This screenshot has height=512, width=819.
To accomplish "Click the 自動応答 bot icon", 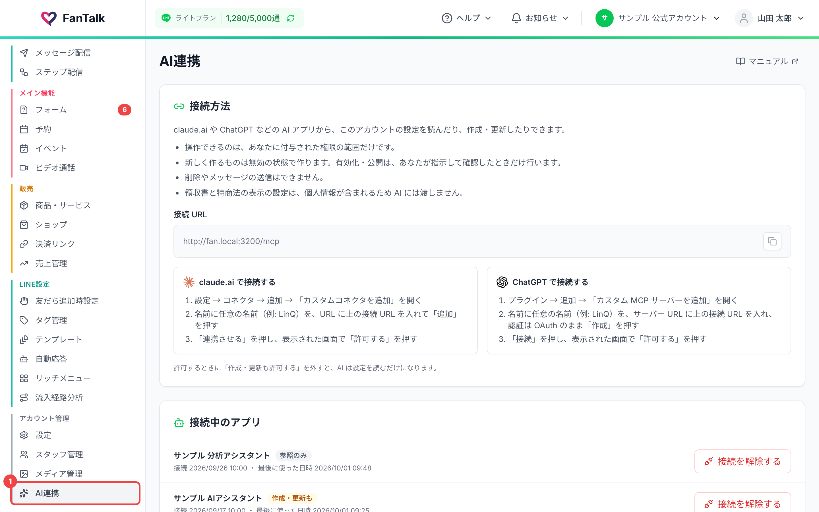I will tap(24, 359).
